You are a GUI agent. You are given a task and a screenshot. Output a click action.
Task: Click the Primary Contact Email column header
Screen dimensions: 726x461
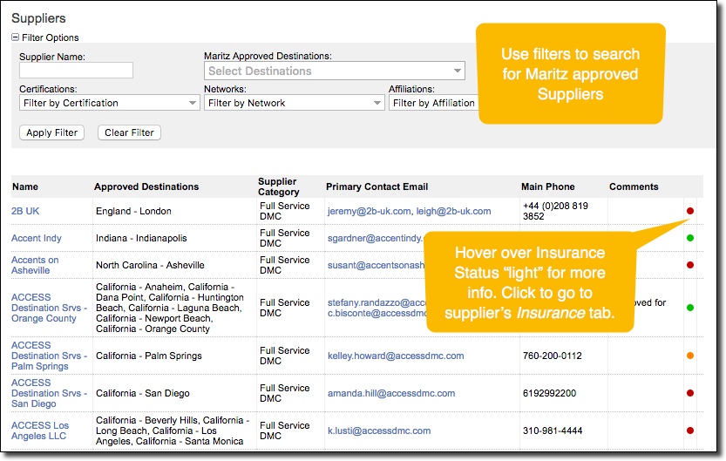click(377, 186)
